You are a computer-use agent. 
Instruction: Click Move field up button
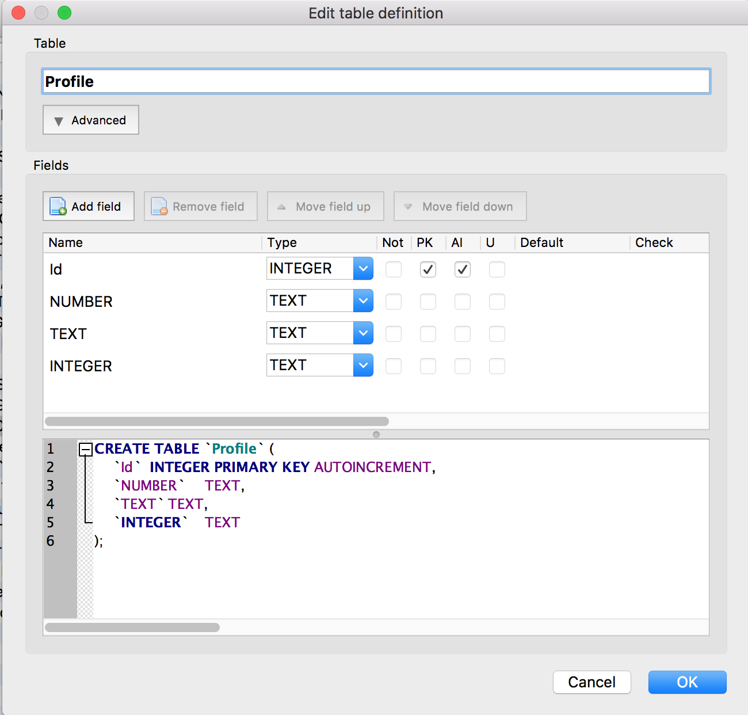[326, 206]
